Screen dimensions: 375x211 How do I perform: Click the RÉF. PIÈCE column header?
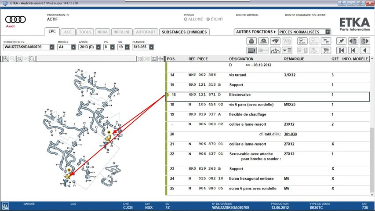click(198, 59)
